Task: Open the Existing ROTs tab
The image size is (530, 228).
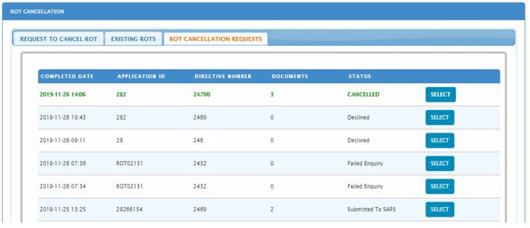Action: coord(133,39)
